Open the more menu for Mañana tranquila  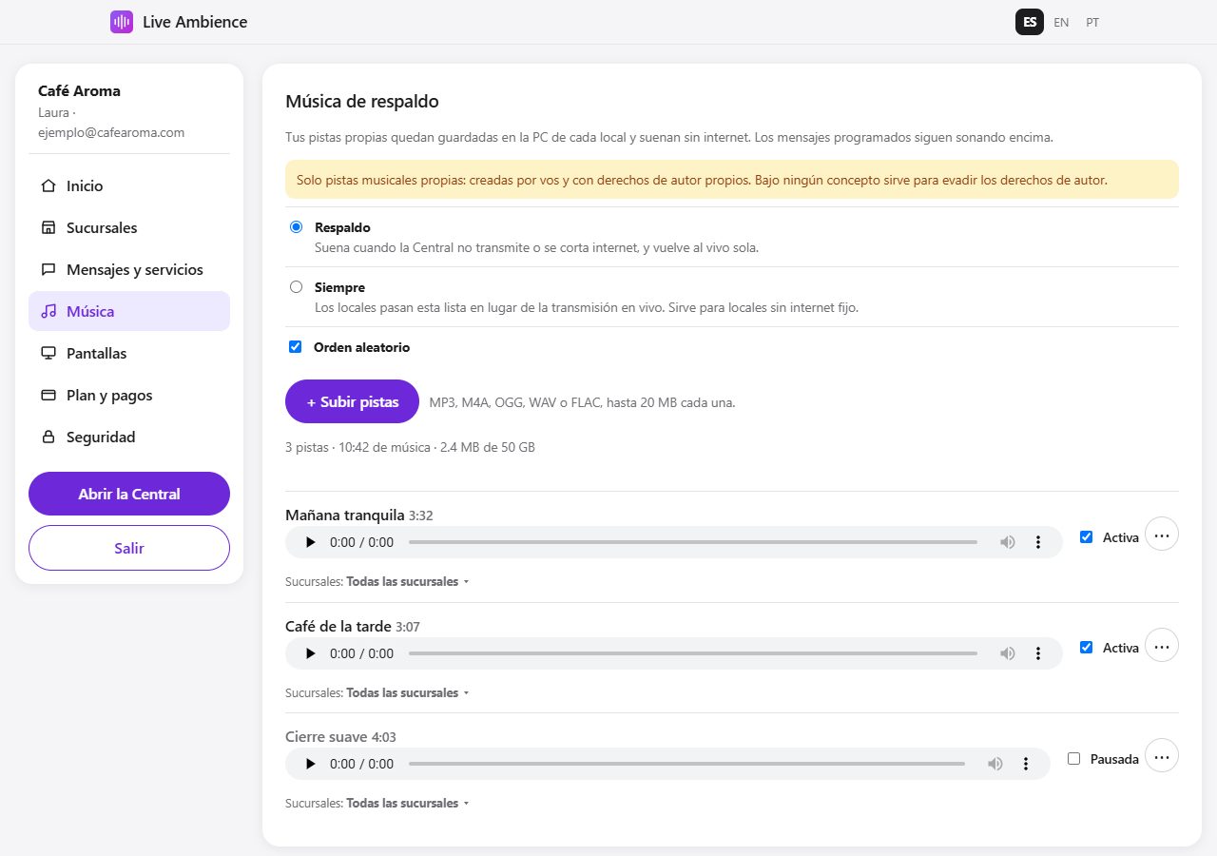(x=1161, y=535)
